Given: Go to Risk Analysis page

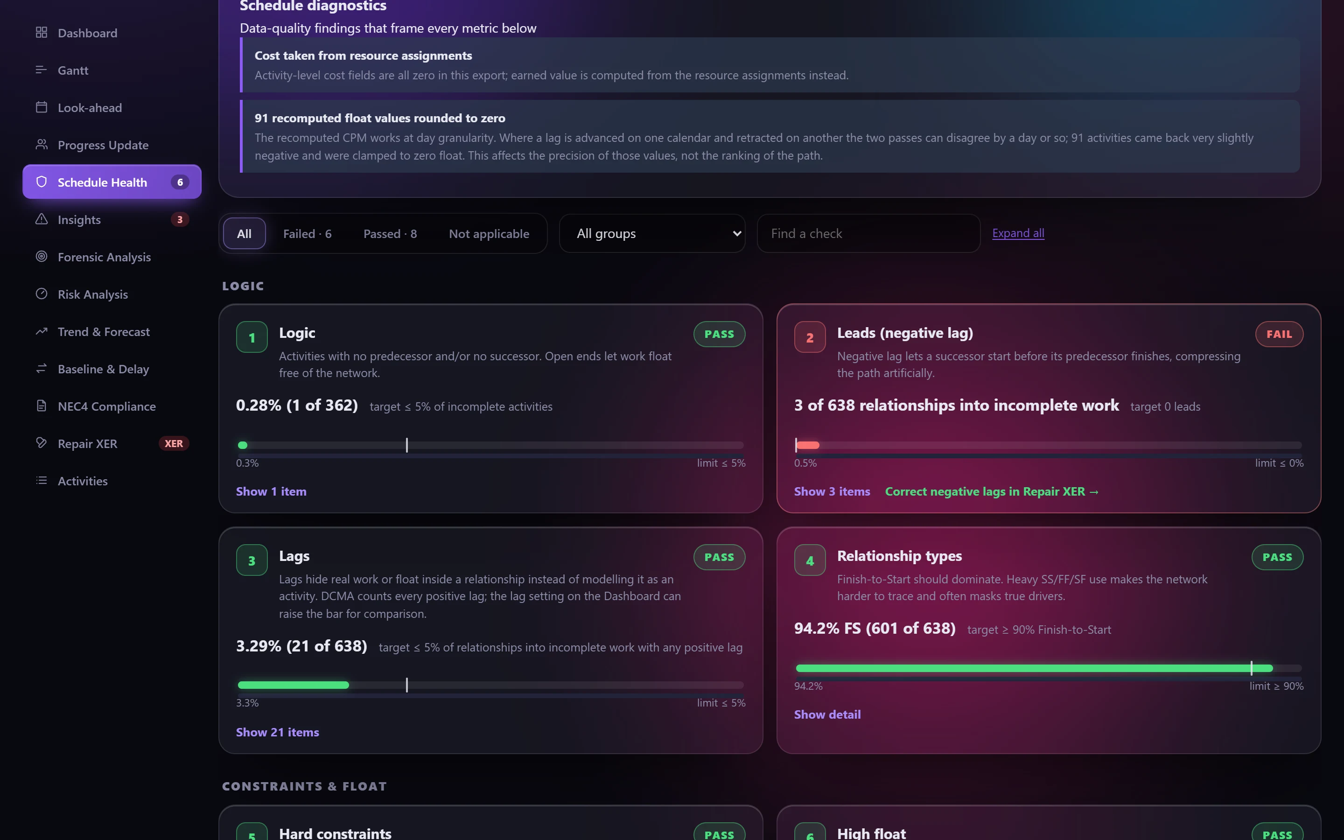Looking at the screenshot, I should click(112, 294).
